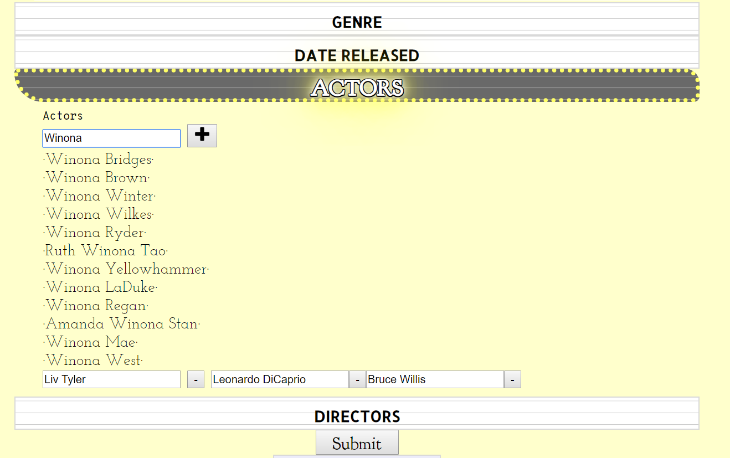Choose Amanda Winona Stan from suggestions

122,324
